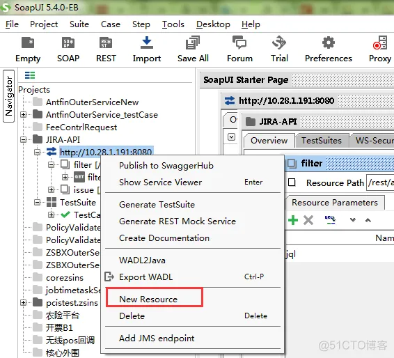Choose Generate REST Mock Service
Viewport: 394px width, 358px height.
pos(178,221)
